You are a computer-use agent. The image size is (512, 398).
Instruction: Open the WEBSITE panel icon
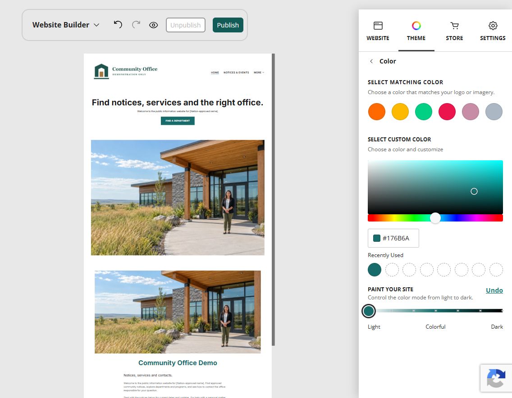pyautogui.click(x=378, y=26)
